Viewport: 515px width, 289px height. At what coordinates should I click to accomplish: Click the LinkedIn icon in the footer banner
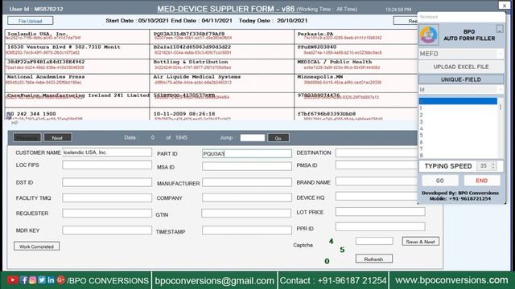click(51, 280)
